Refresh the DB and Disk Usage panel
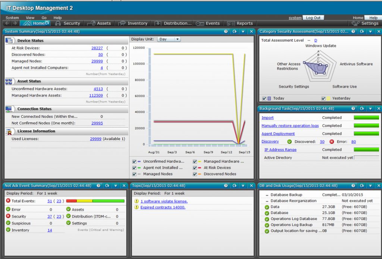 coord(362,186)
